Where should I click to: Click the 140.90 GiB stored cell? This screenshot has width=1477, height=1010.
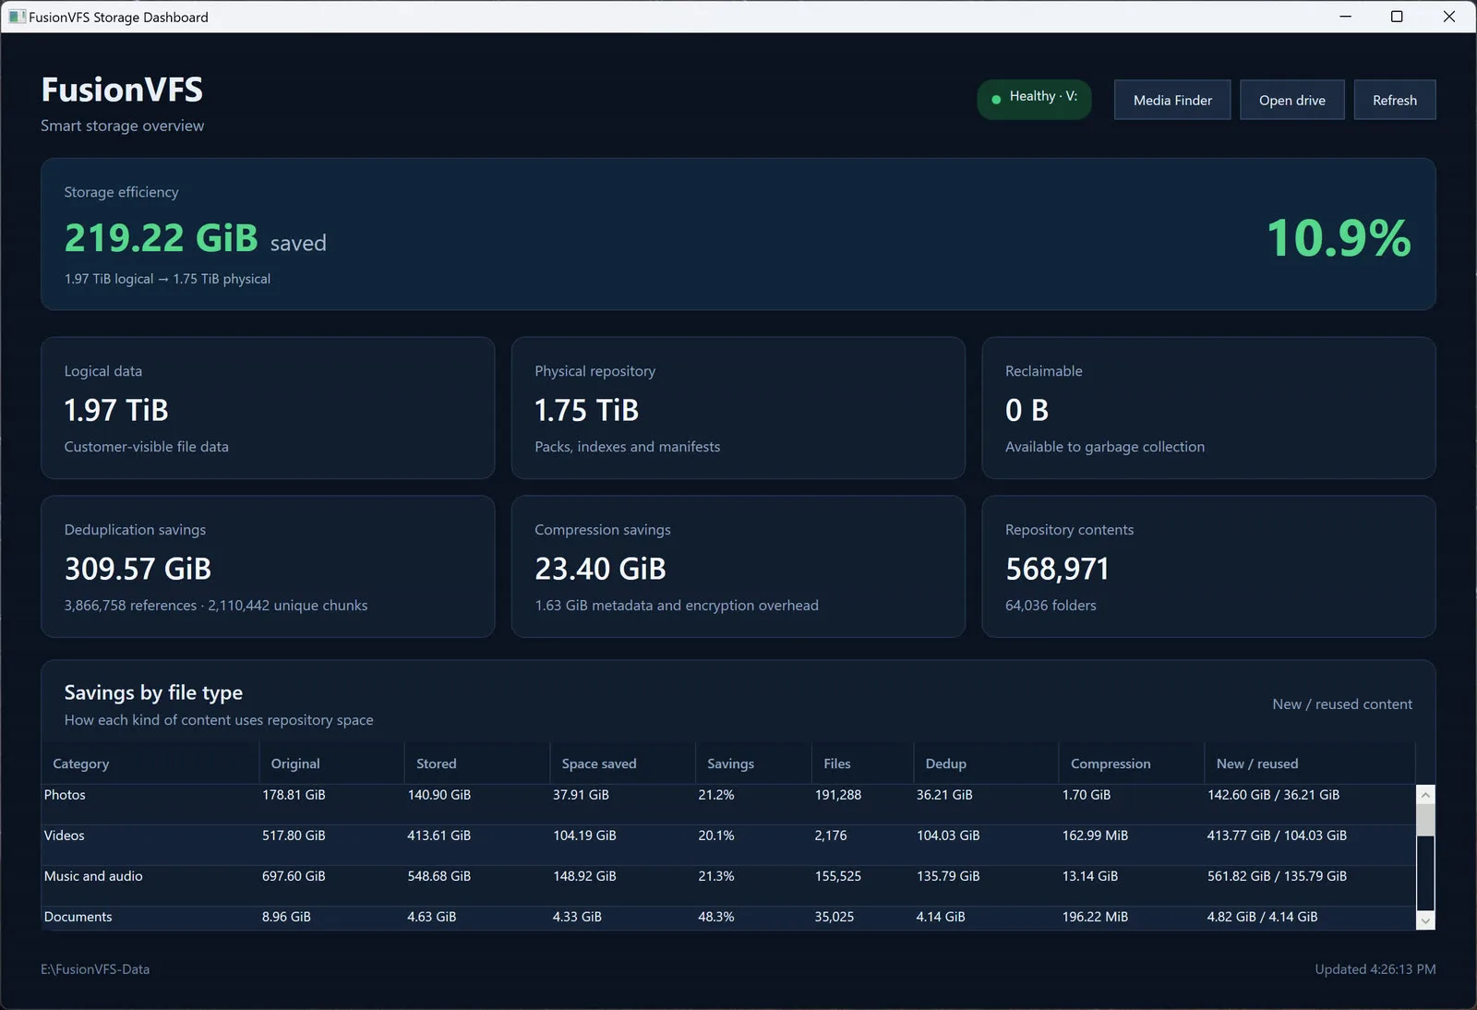coord(439,795)
